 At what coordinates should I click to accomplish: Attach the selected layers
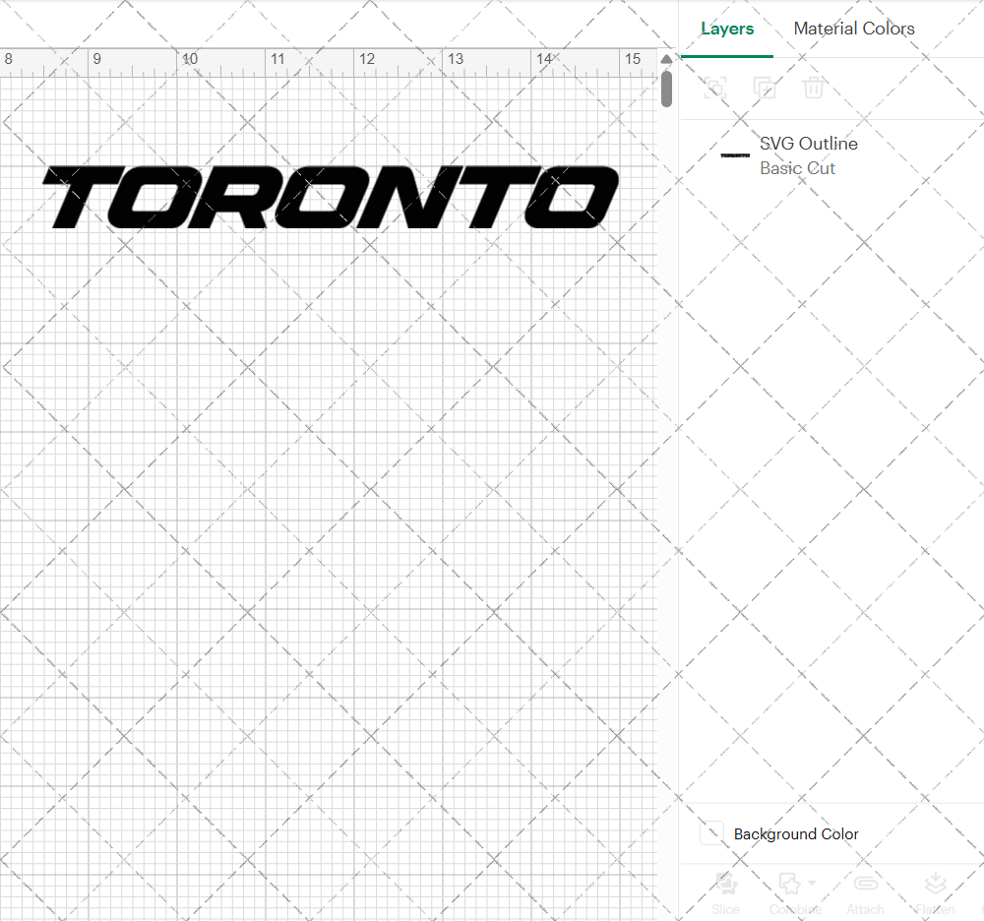point(865,892)
